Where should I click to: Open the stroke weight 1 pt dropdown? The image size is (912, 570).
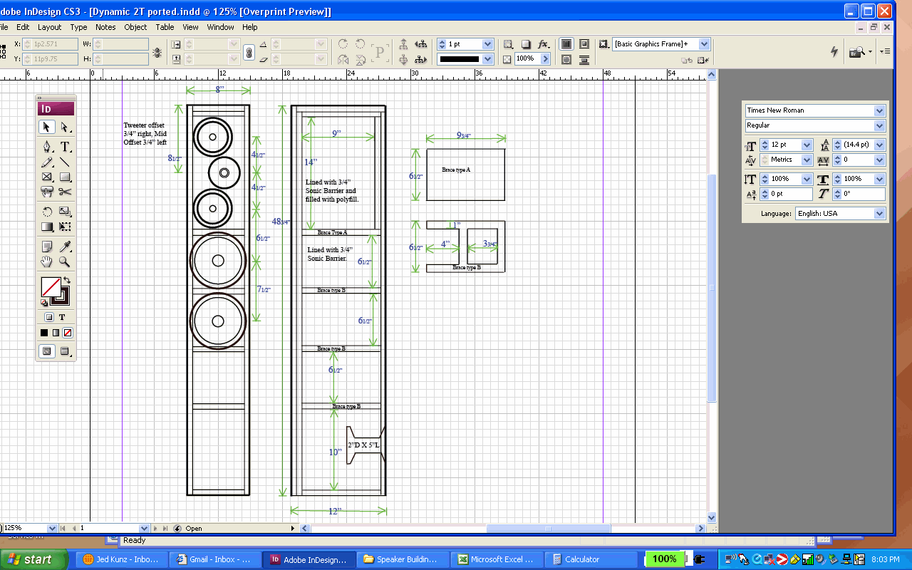coord(487,44)
